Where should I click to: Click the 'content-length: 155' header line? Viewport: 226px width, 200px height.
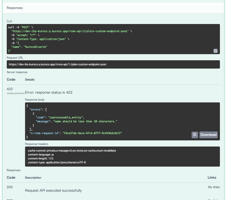click(x=41, y=158)
